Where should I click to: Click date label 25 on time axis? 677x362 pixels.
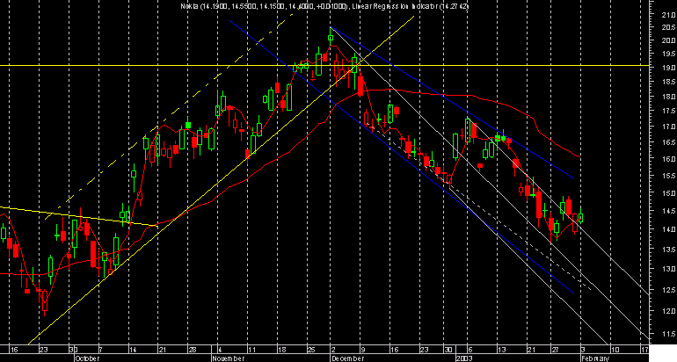311,350
